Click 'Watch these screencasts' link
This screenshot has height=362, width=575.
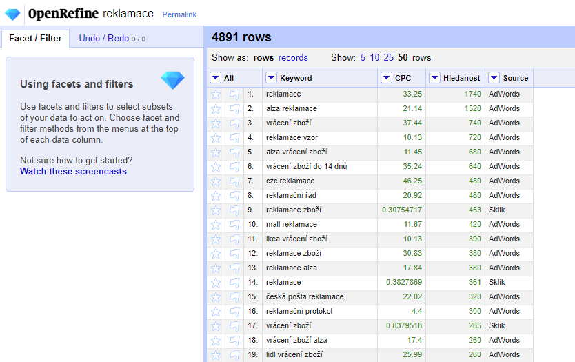tap(73, 172)
